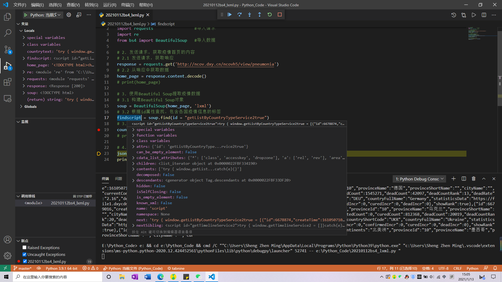Open launch.json gear settings icon
Screen dimensions: 502x282
[69, 15]
